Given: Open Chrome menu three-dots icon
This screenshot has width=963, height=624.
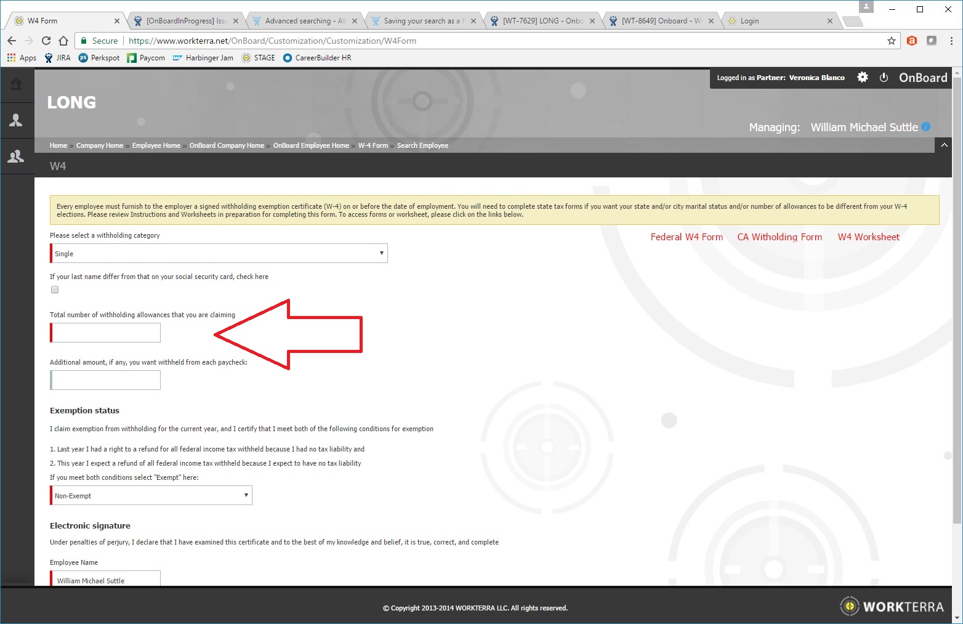Looking at the screenshot, I should point(951,41).
